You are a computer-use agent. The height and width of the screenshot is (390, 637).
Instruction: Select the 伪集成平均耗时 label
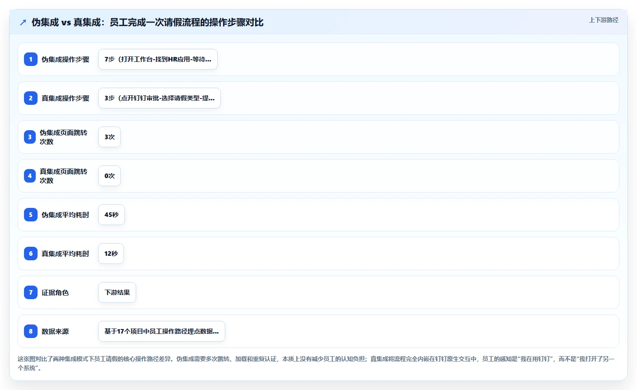point(66,215)
